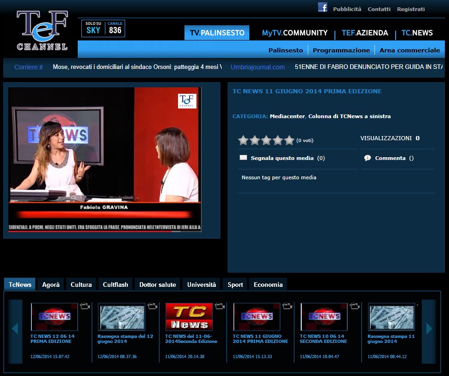Rate the video with the third star
Image resolution: width=449 pixels, height=376 pixels.
pyautogui.click(x=266, y=140)
